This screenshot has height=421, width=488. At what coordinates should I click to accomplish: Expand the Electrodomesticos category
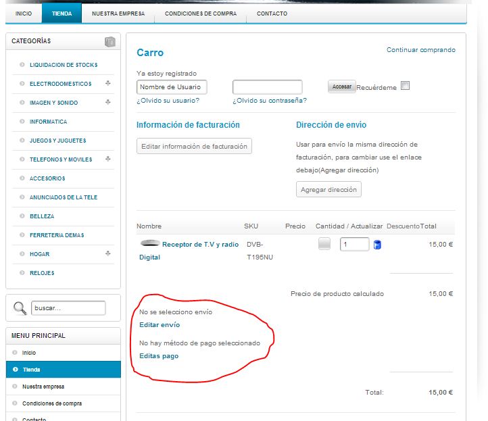108,83
